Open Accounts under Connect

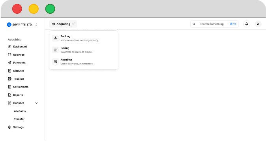(x=20, y=111)
